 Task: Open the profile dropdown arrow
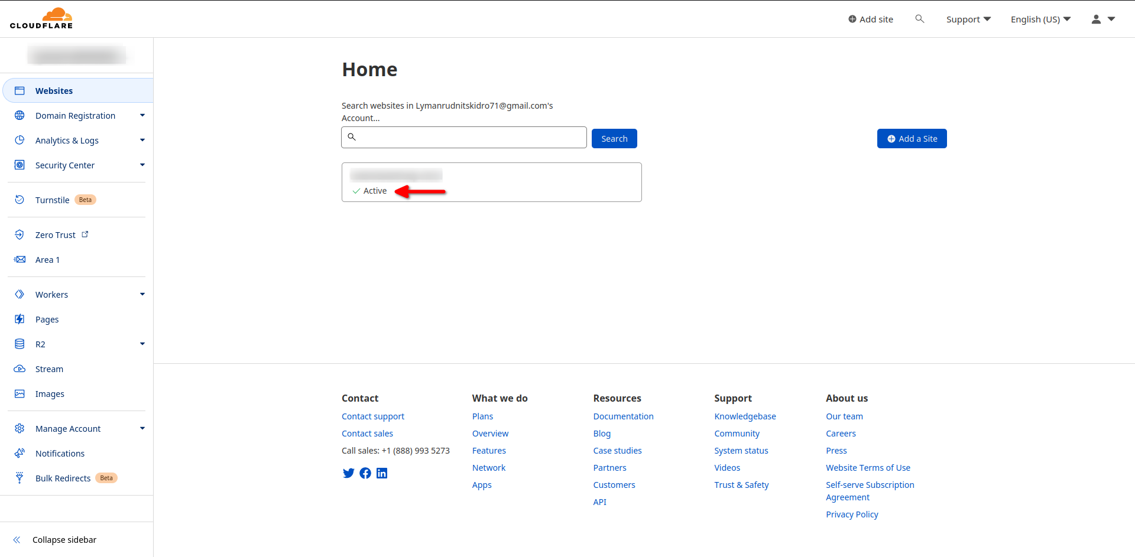point(1111,19)
